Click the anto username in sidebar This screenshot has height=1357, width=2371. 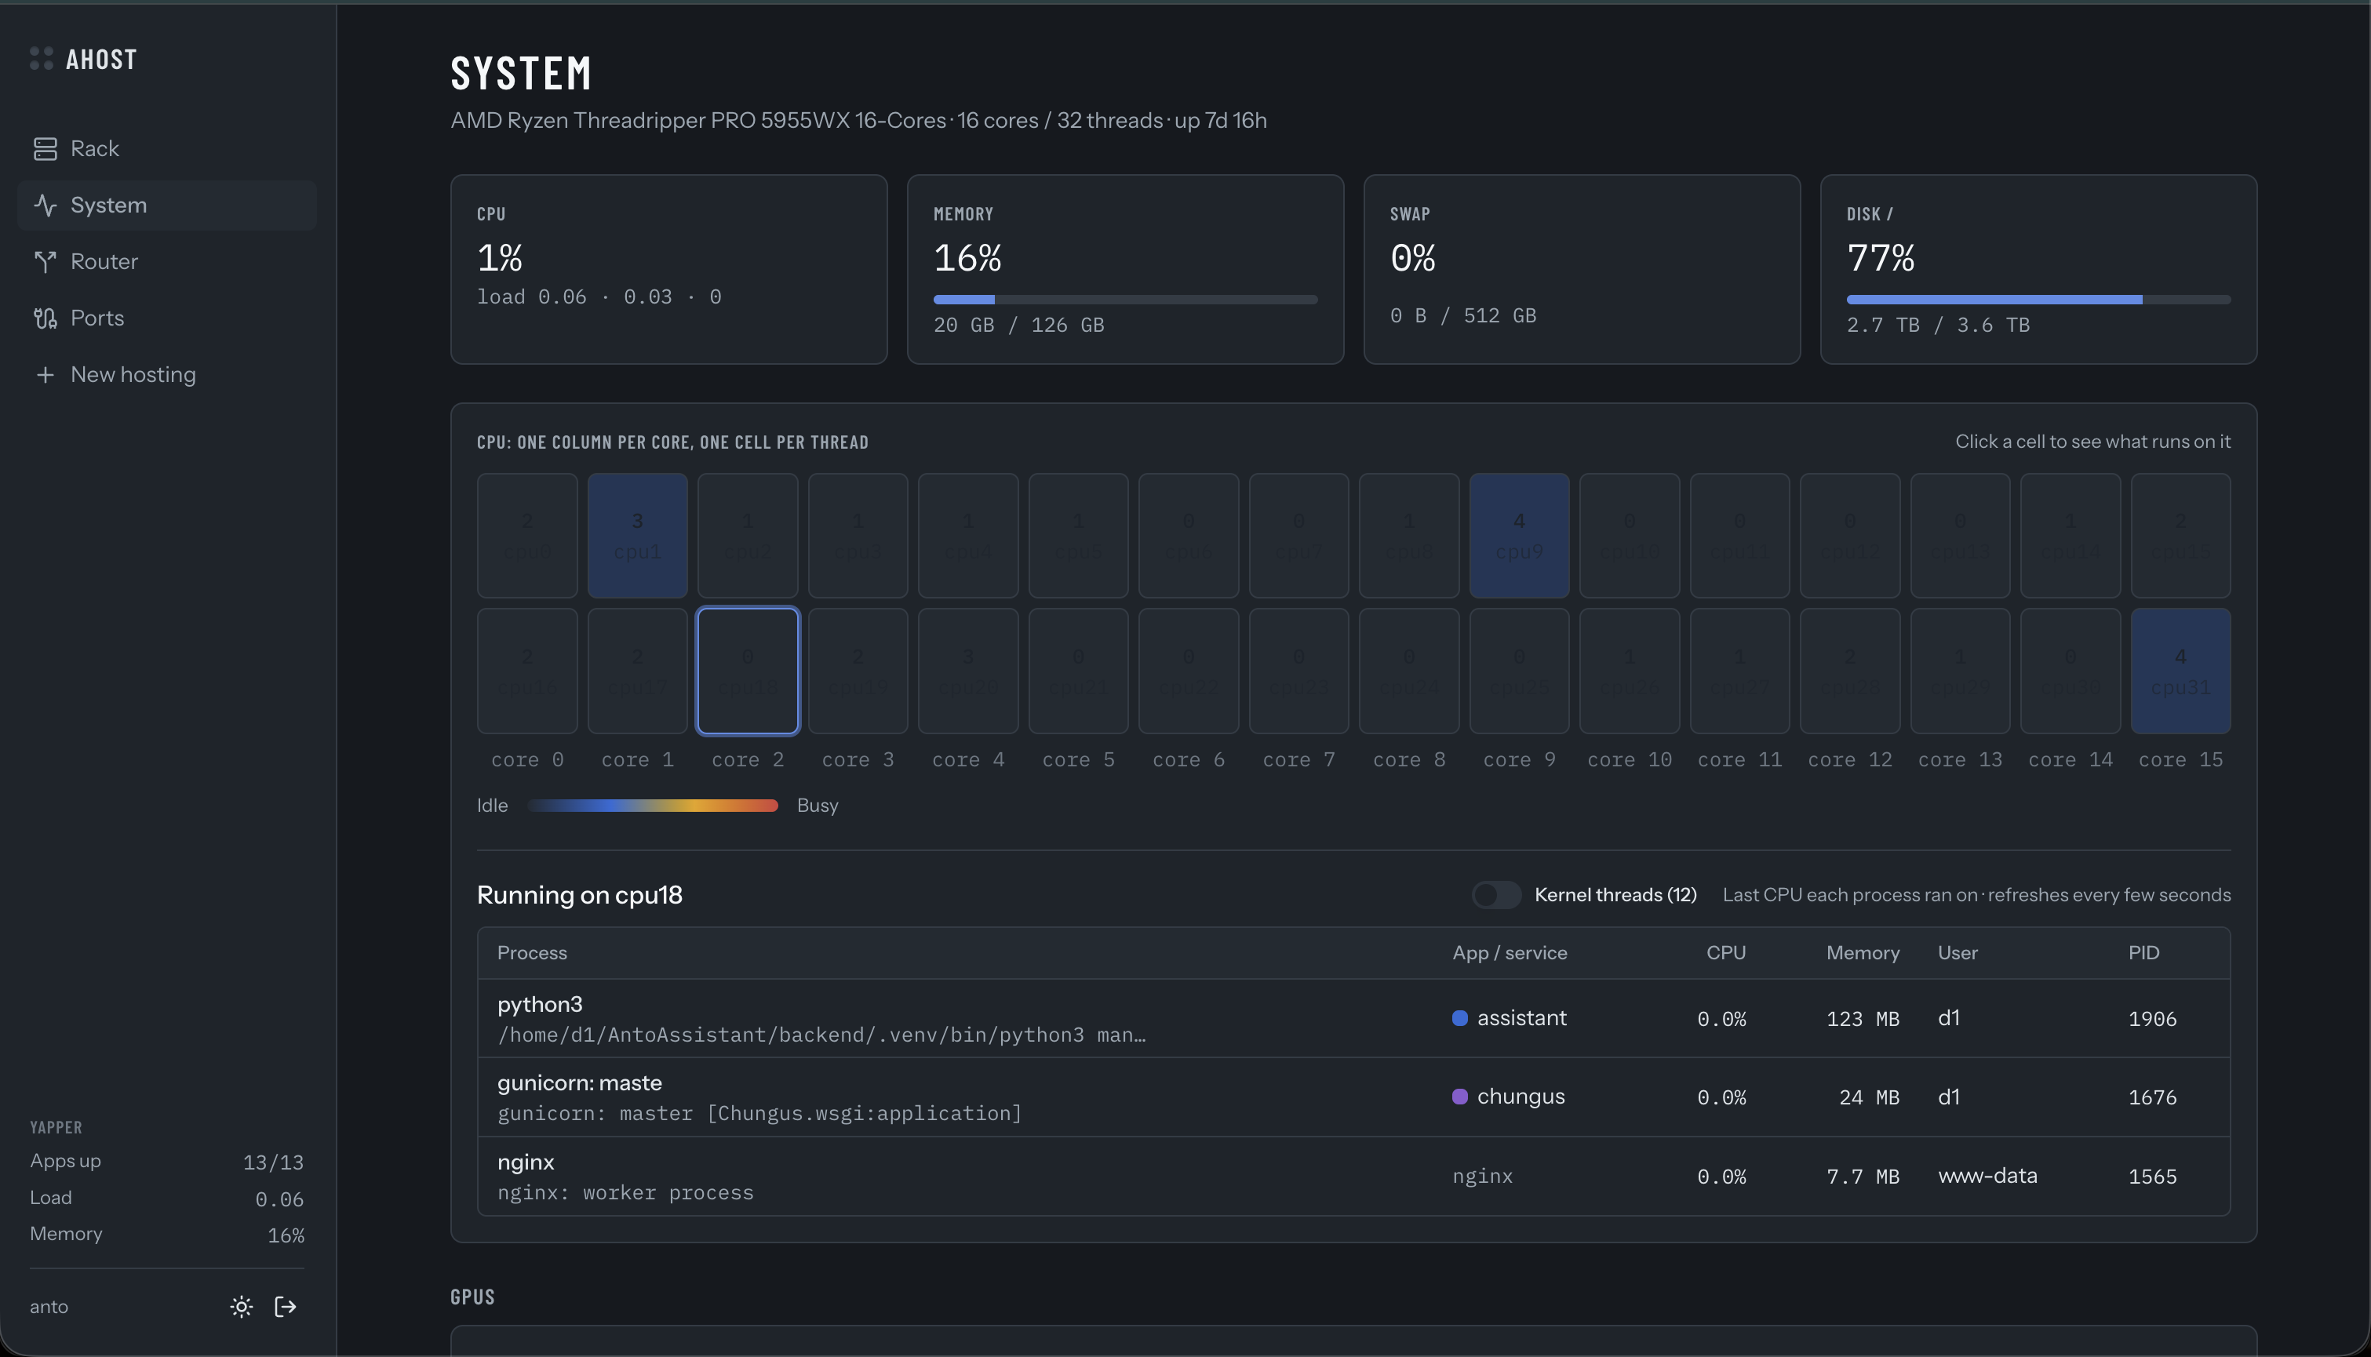[49, 1307]
